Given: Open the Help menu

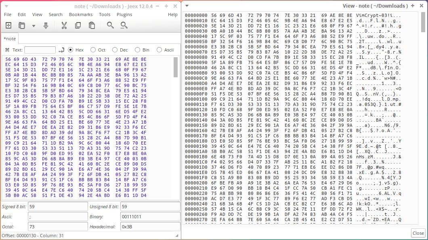Looking at the screenshot, I should point(172,14).
